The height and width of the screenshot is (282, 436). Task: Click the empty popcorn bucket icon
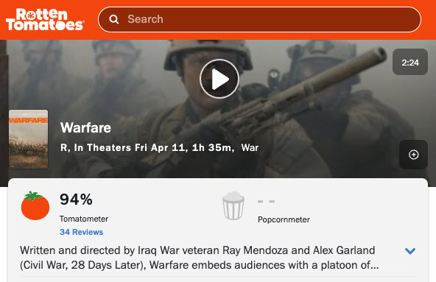[x=233, y=205]
